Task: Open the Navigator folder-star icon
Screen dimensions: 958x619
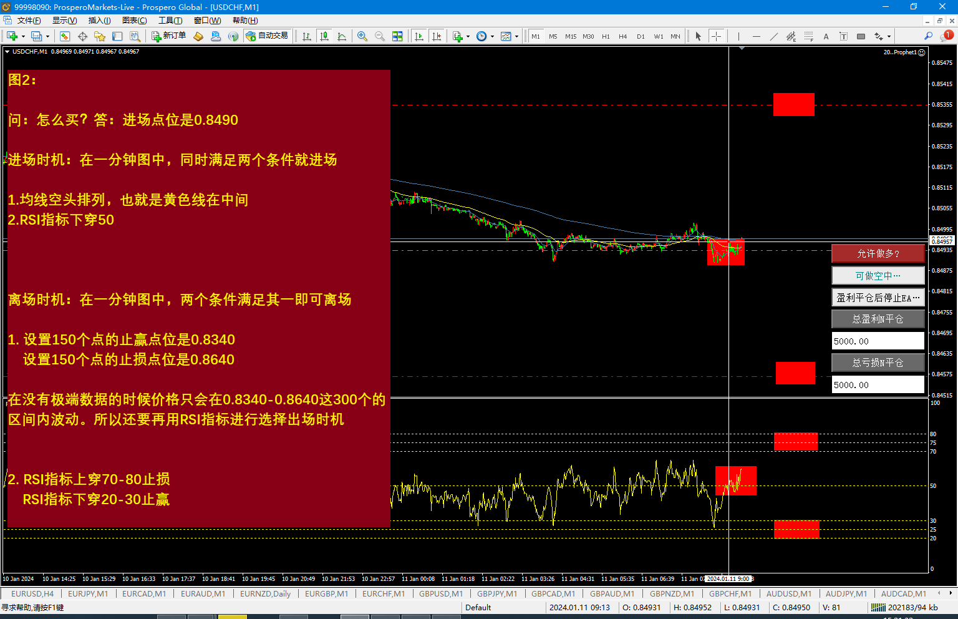Action: coord(100,36)
